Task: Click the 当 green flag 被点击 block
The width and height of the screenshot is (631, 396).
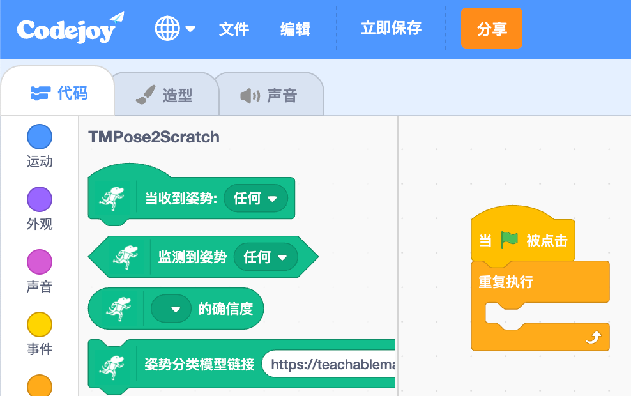Action: click(x=523, y=238)
